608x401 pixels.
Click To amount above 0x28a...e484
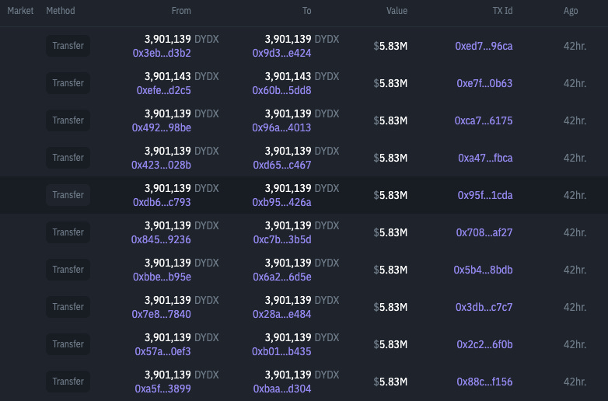click(x=302, y=300)
